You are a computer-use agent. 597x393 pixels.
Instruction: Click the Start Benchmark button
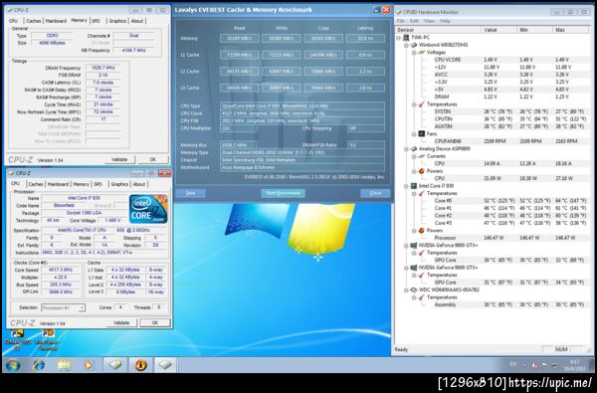click(x=283, y=193)
